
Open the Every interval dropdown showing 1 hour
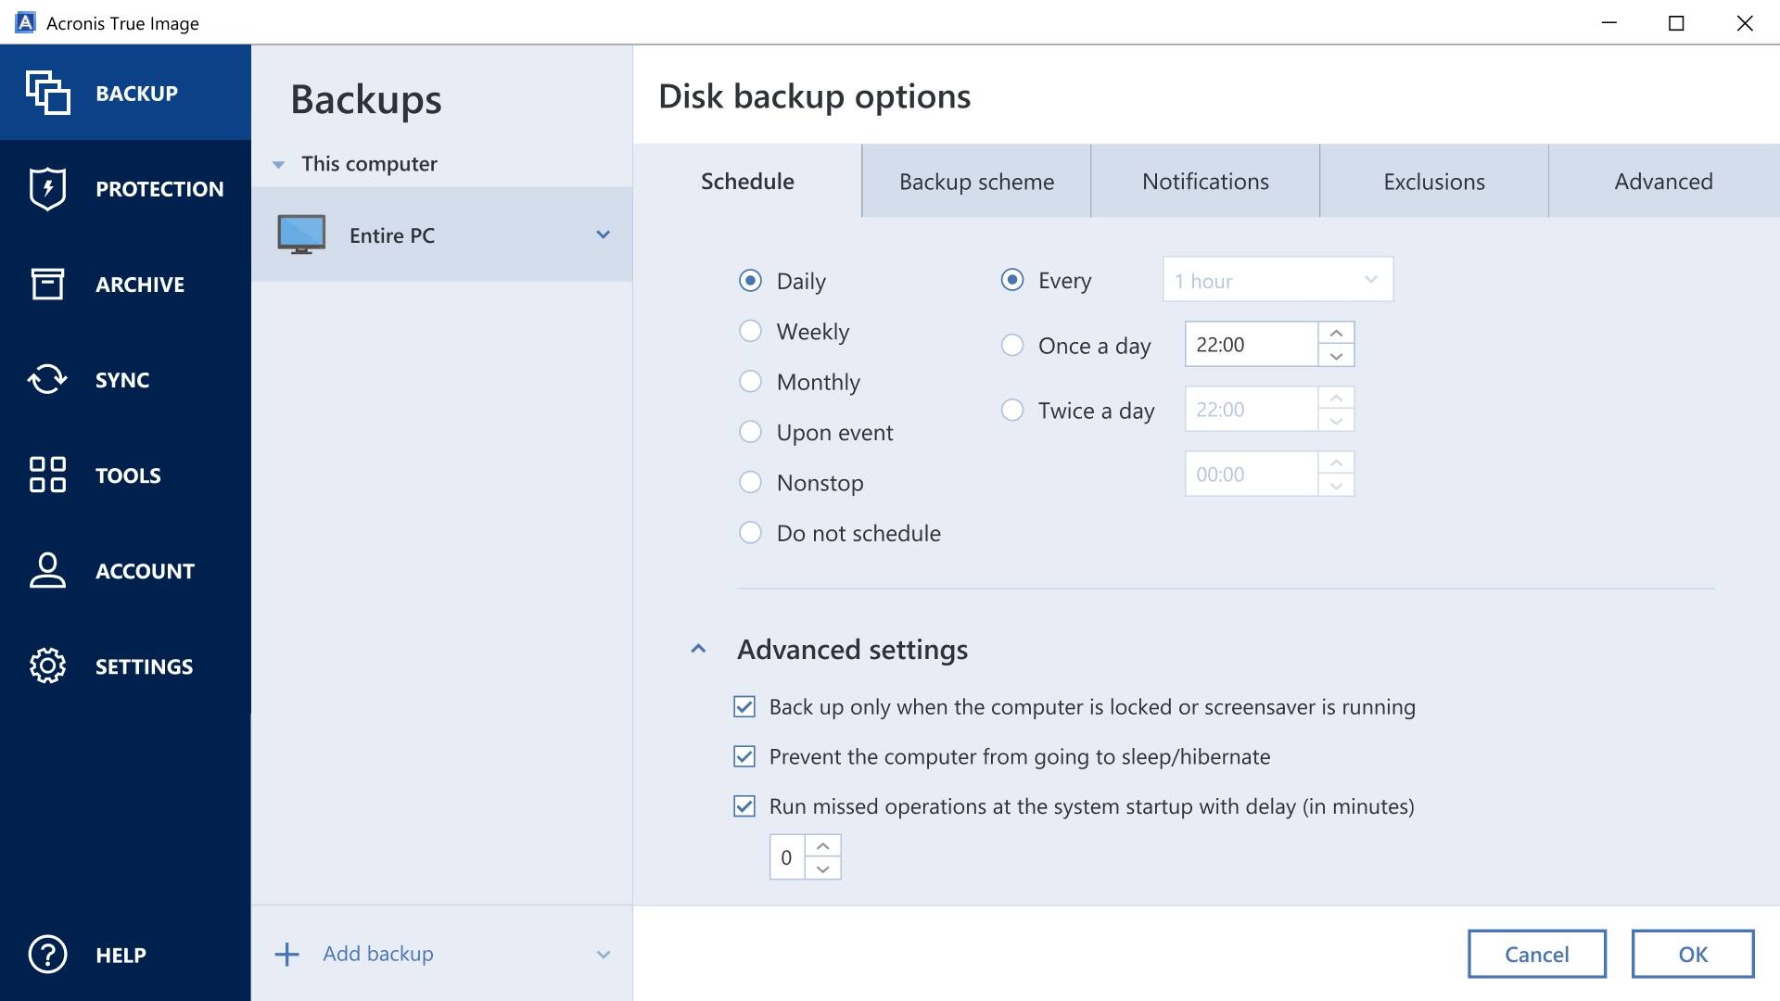pyautogui.click(x=1278, y=279)
